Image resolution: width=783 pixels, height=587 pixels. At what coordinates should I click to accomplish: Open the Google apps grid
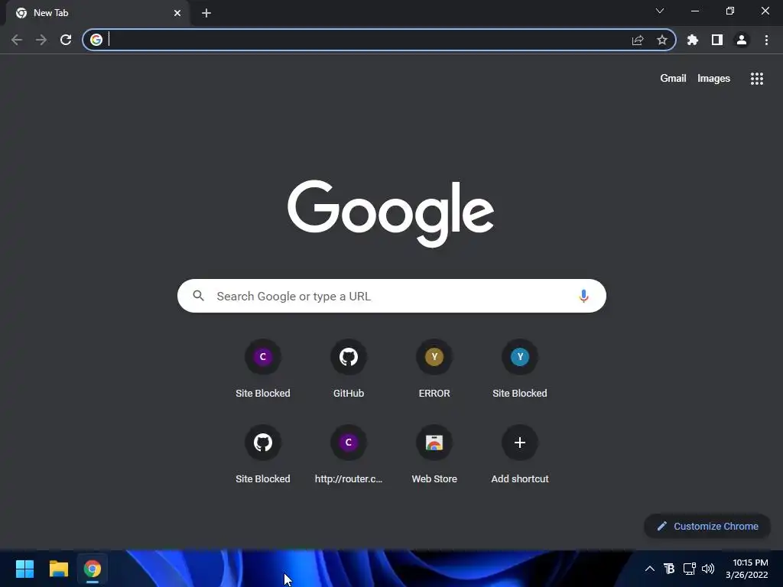(x=757, y=79)
